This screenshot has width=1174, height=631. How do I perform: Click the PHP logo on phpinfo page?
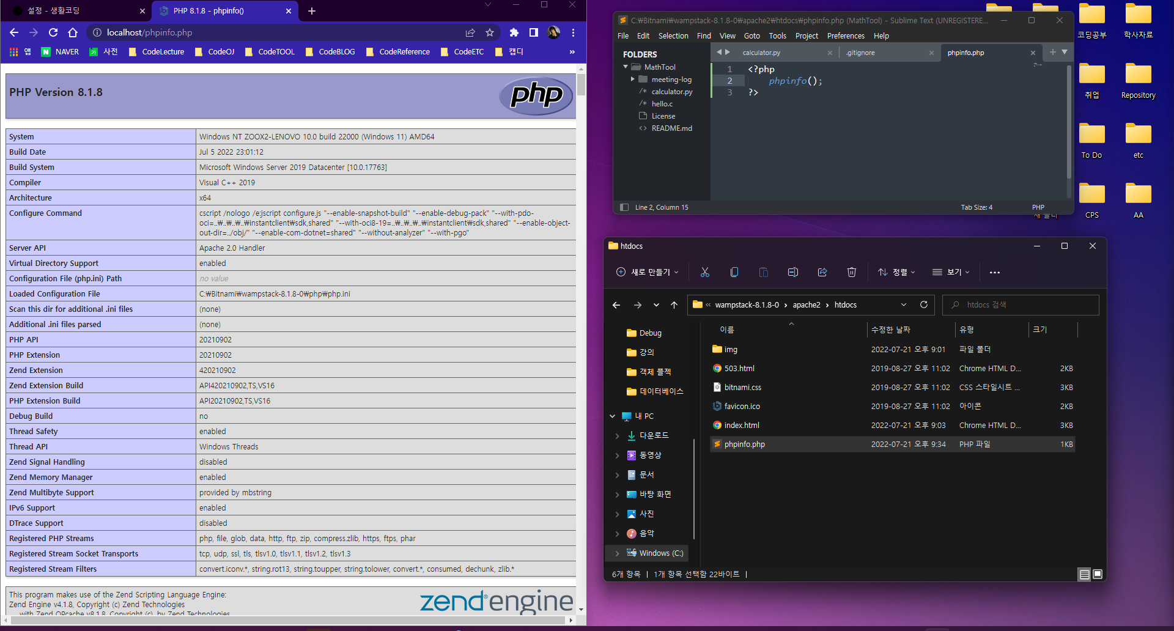tap(536, 95)
